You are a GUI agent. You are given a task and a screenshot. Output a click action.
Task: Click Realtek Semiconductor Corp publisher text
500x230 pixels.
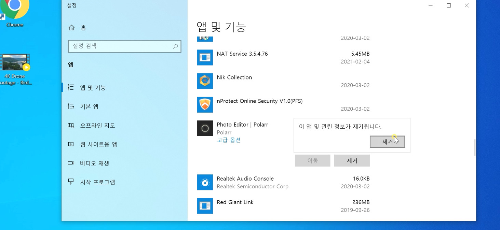(253, 186)
